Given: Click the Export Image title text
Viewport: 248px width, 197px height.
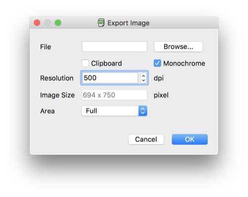Looking at the screenshot, I should pos(128,23).
